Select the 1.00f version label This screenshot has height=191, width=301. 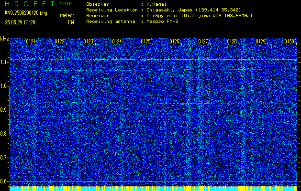(66, 4)
